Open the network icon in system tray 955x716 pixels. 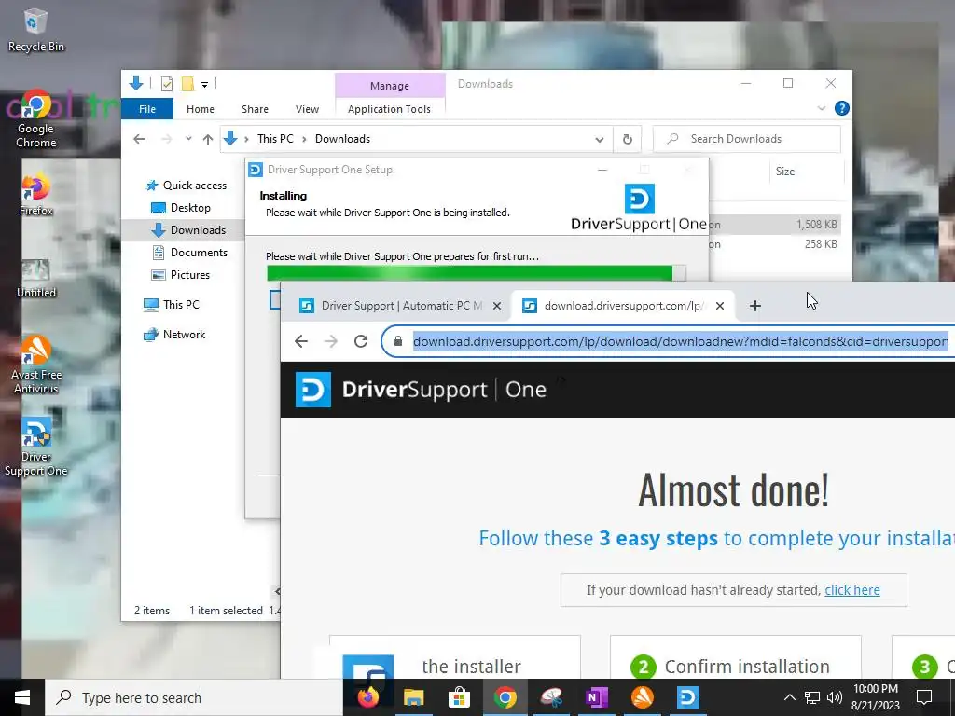pyautogui.click(x=812, y=697)
